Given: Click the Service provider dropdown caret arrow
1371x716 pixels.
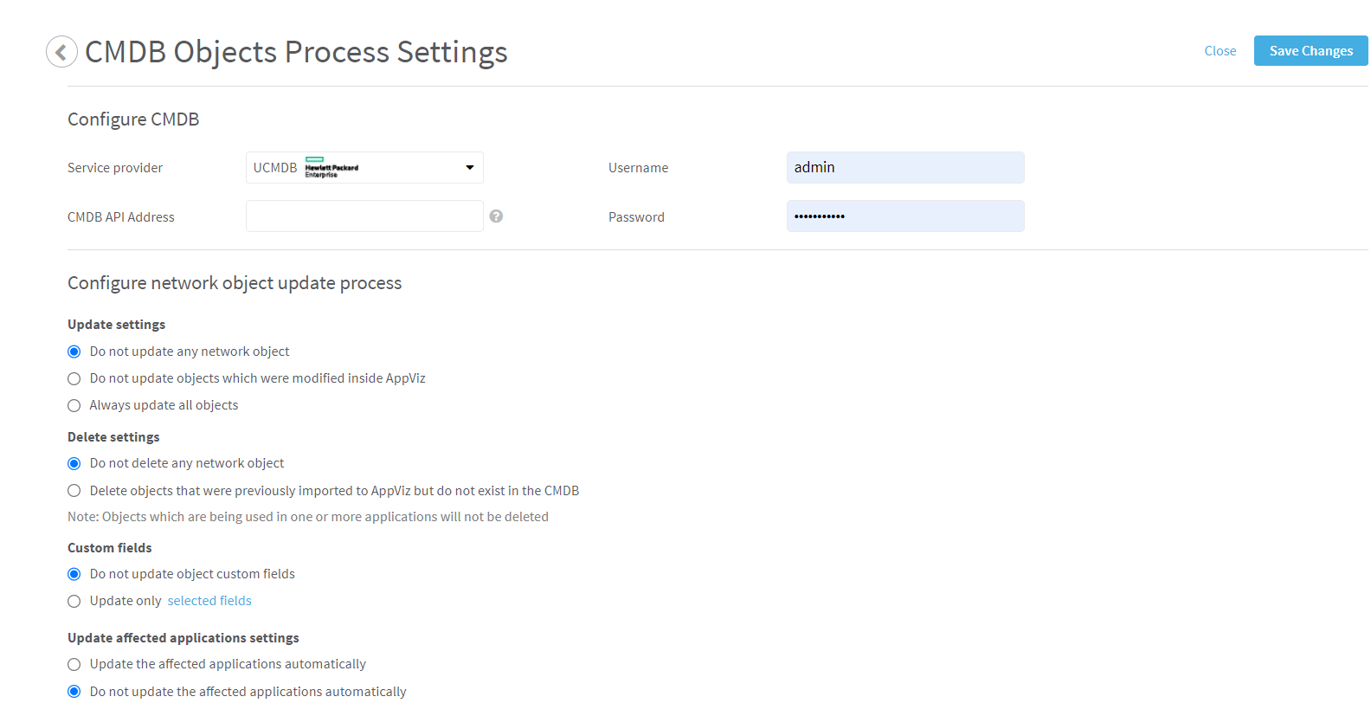Looking at the screenshot, I should coord(469,168).
